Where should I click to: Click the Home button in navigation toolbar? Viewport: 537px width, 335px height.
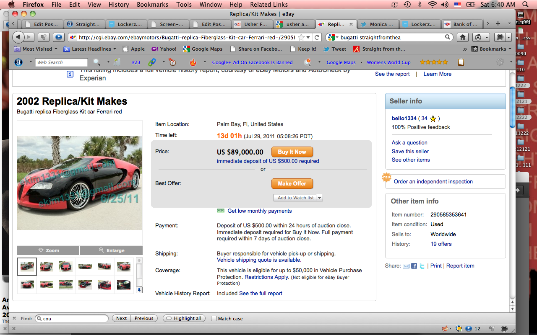[462, 37]
